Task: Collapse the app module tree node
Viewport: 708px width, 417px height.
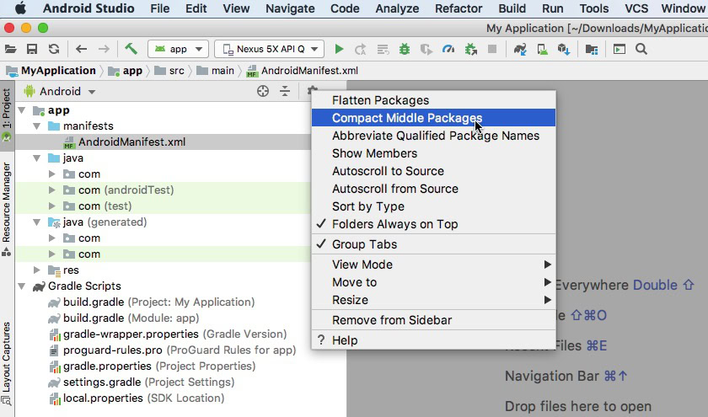Action: [x=22, y=110]
